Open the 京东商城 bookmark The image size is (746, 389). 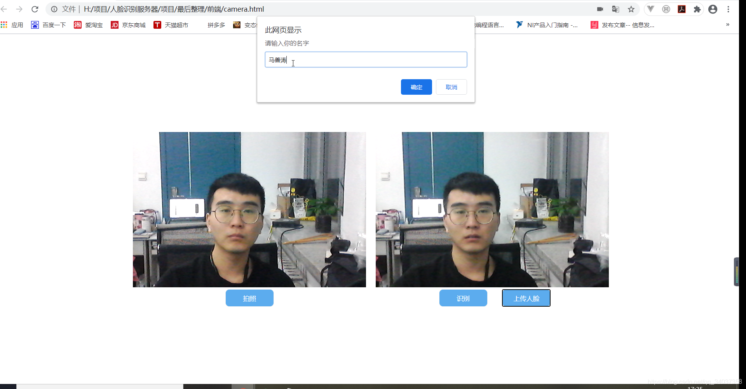[x=128, y=25]
